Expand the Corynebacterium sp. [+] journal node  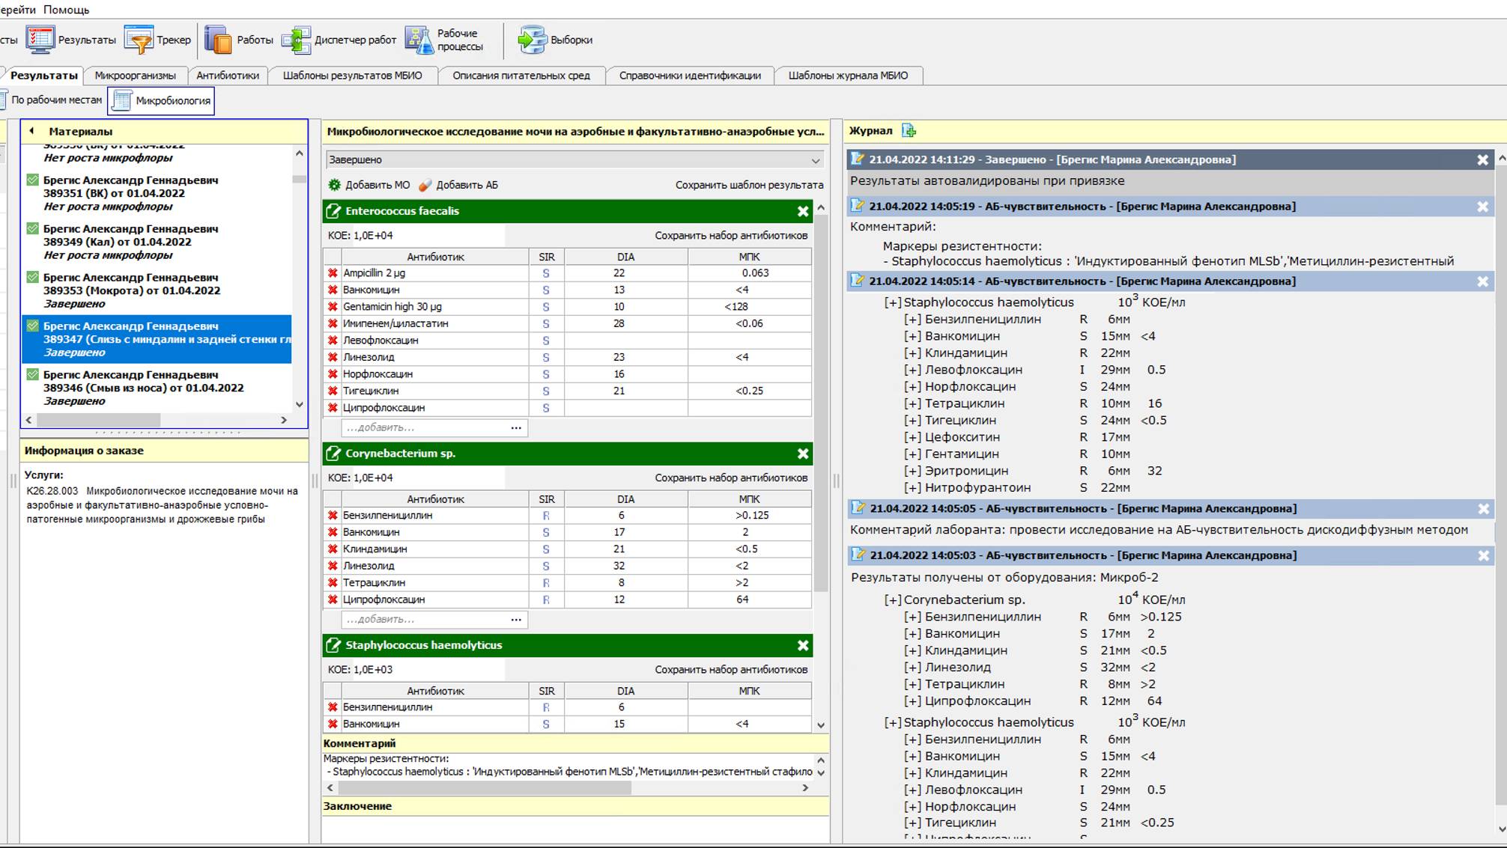892,600
